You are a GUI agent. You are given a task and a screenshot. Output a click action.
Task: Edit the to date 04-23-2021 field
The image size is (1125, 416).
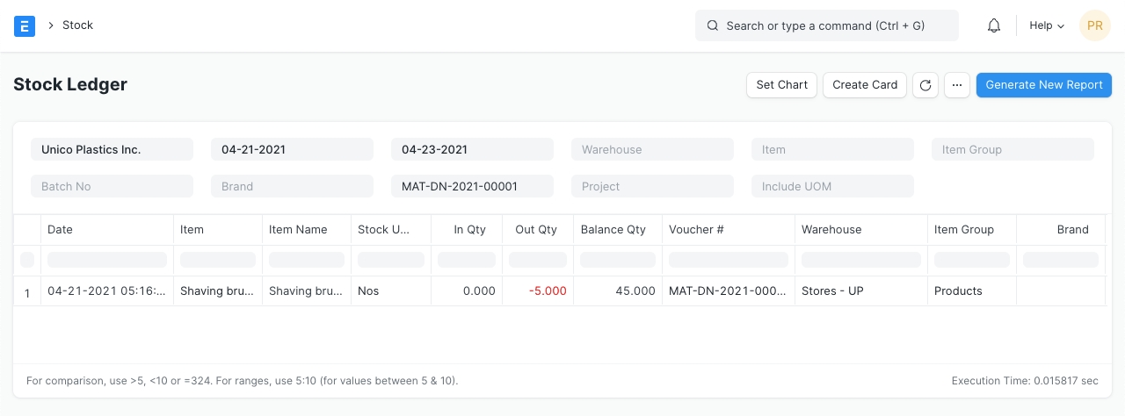[x=472, y=149]
